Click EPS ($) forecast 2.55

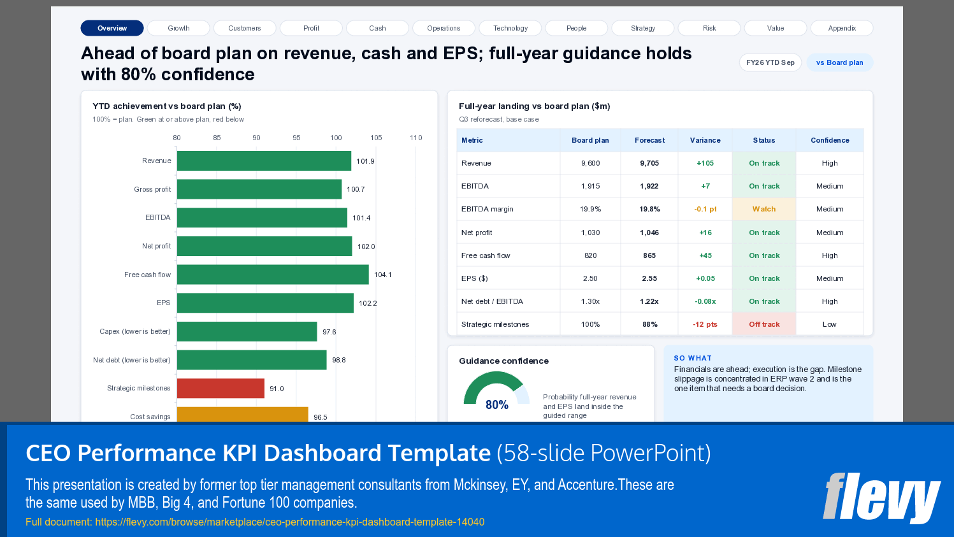649,278
